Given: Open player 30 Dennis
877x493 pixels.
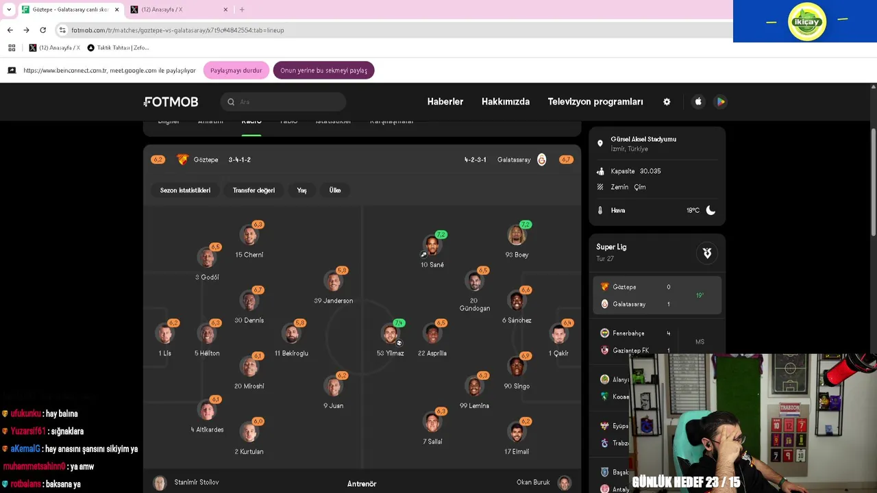Looking at the screenshot, I should coord(249,305).
